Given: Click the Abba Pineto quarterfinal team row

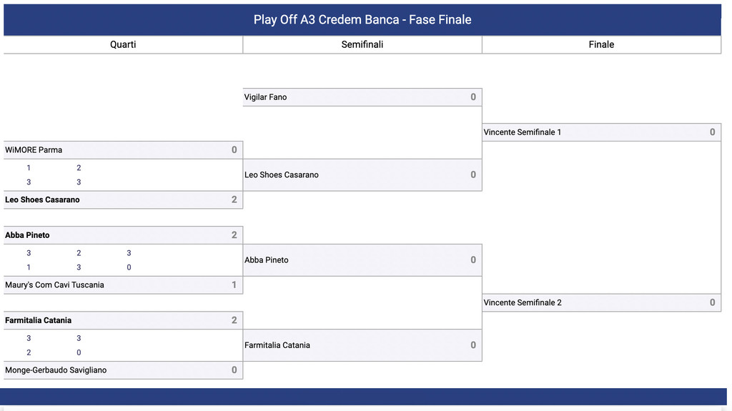Looking at the screenshot, I should [x=123, y=235].
